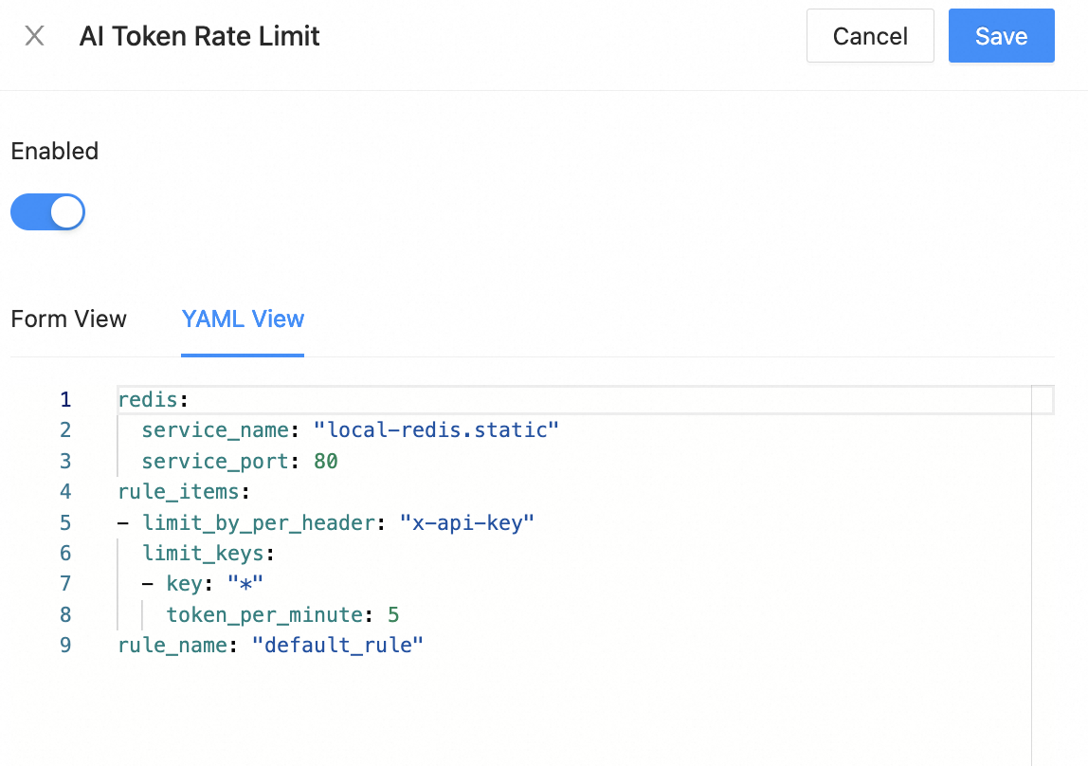Click line number 1 in the editor gutter
The width and height of the screenshot is (1088, 766).
tap(65, 400)
